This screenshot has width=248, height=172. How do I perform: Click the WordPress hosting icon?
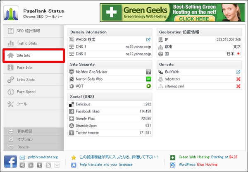coord(173,165)
